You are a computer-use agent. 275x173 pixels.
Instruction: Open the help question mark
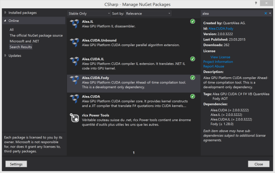pos(256,3)
